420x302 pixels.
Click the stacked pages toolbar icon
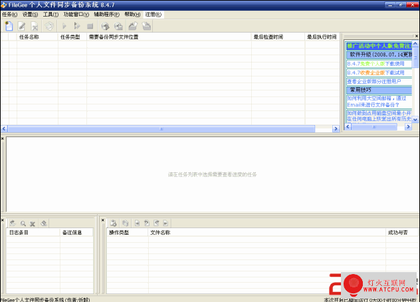tap(49, 26)
